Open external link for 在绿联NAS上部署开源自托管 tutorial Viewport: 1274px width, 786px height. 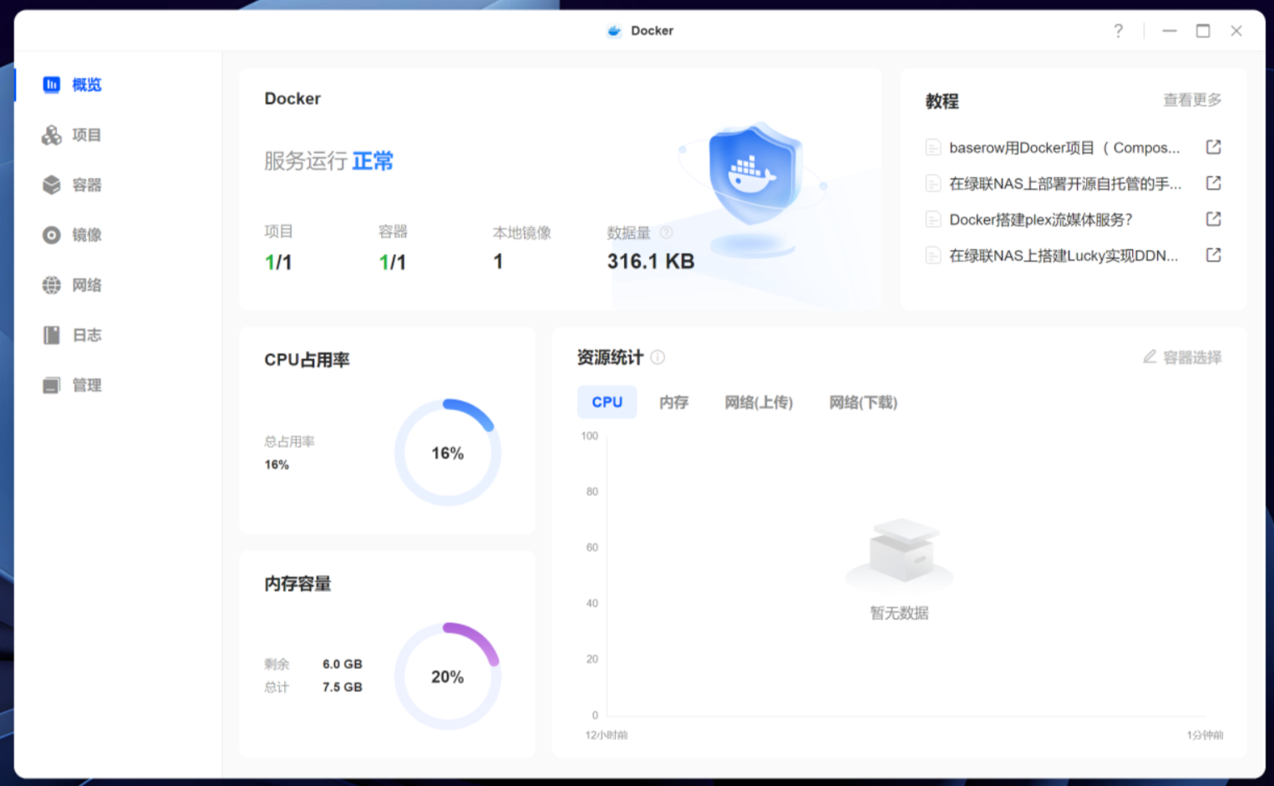coord(1214,183)
